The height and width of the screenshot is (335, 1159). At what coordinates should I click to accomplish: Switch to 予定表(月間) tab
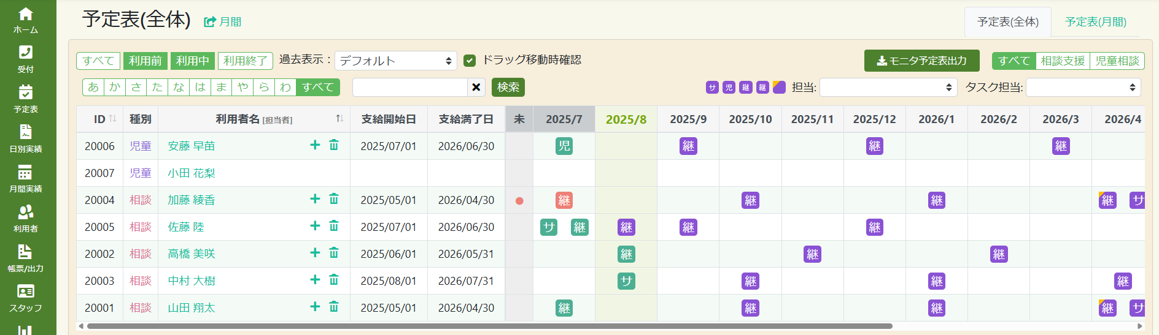pyautogui.click(x=1095, y=22)
